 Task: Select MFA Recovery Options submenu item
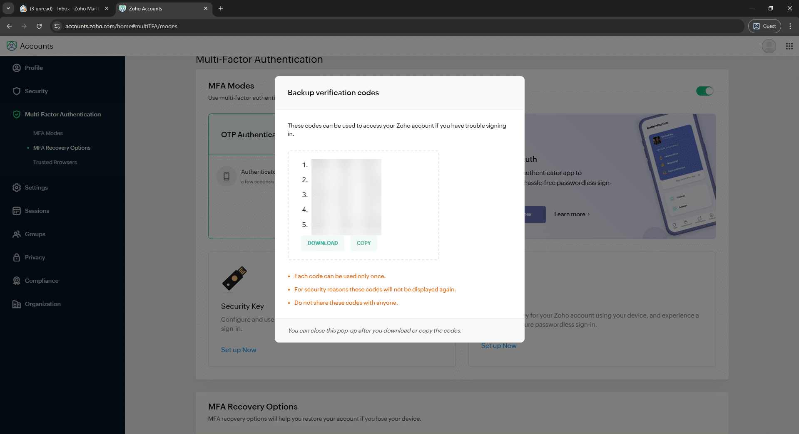tap(62, 148)
